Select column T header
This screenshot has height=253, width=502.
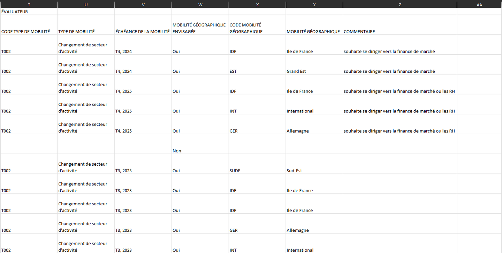(x=29, y=4)
